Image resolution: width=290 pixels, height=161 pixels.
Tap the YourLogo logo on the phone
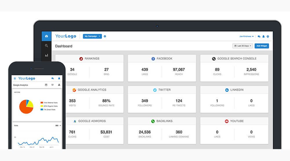(x=27, y=78)
